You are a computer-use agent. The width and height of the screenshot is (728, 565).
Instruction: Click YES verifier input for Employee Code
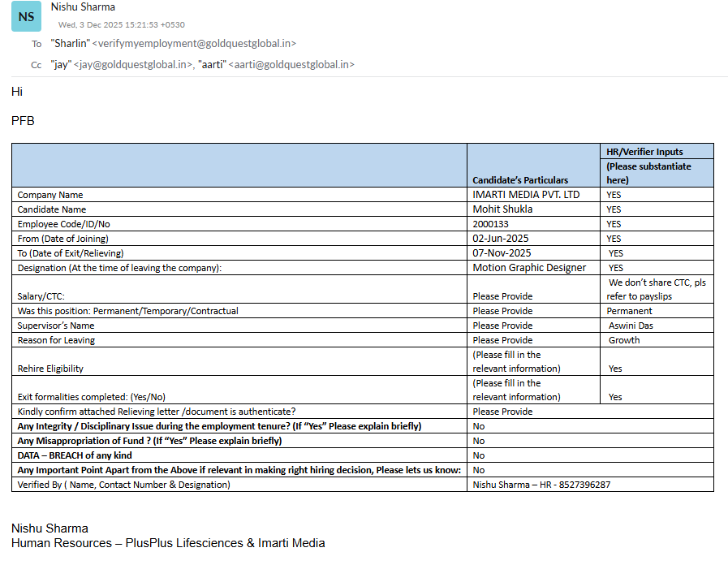(x=614, y=224)
